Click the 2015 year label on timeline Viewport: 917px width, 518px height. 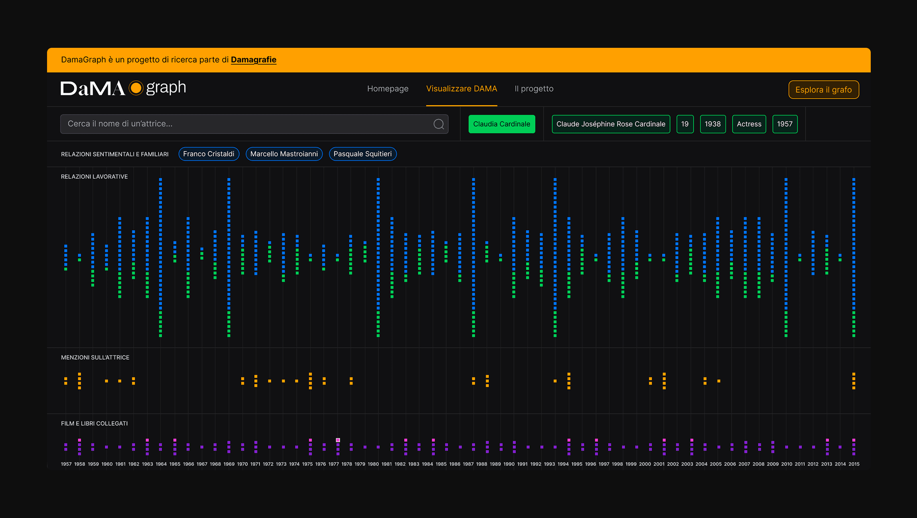pyautogui.click(x=854, y=464)
